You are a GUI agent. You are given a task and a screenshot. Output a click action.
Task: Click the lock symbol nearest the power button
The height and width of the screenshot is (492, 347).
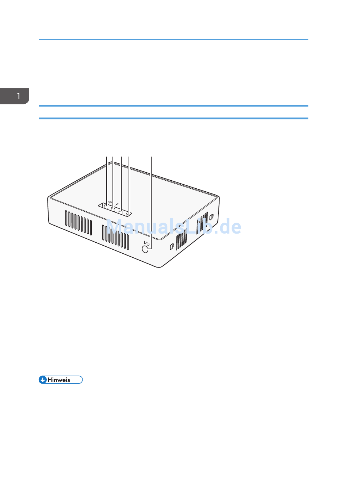pos(172,247)
